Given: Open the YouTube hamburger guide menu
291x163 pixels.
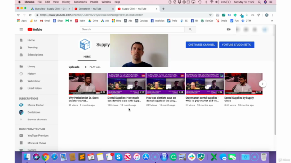Looking at the screenshot, I should (21, 29).
